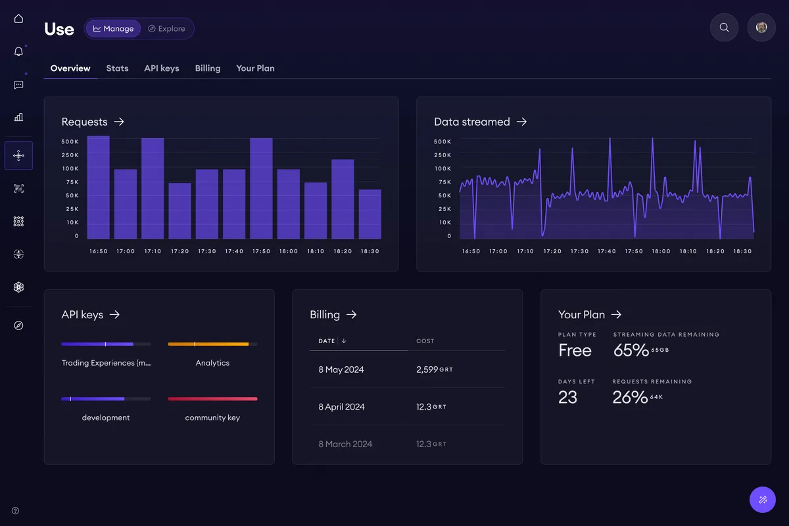Open the bar chart sidebar icon

click(18, 117)
